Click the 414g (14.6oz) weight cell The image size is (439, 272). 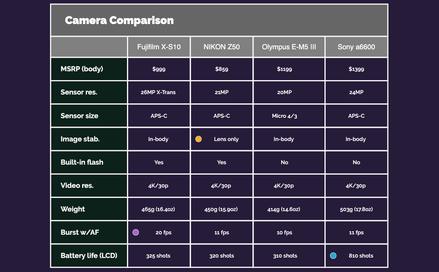pyautogui.click(x=284, y=209)
